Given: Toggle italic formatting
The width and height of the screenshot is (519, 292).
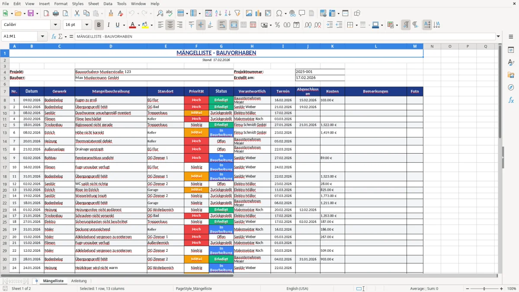Looking at the screenshot, I should 109,25.
